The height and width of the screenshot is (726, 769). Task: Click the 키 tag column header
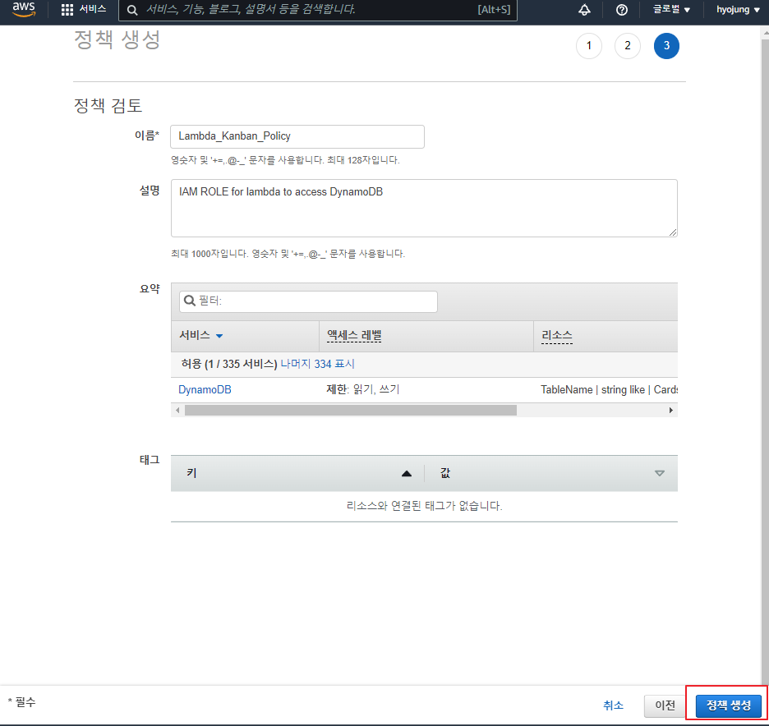coord(191,473)
